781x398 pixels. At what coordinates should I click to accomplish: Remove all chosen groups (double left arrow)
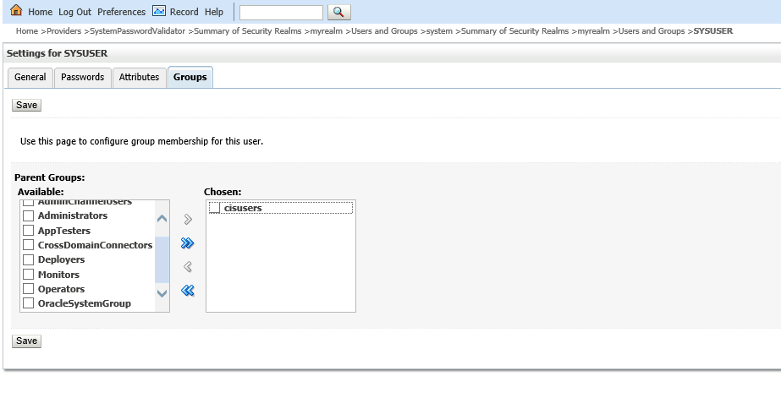click(187, 291)
